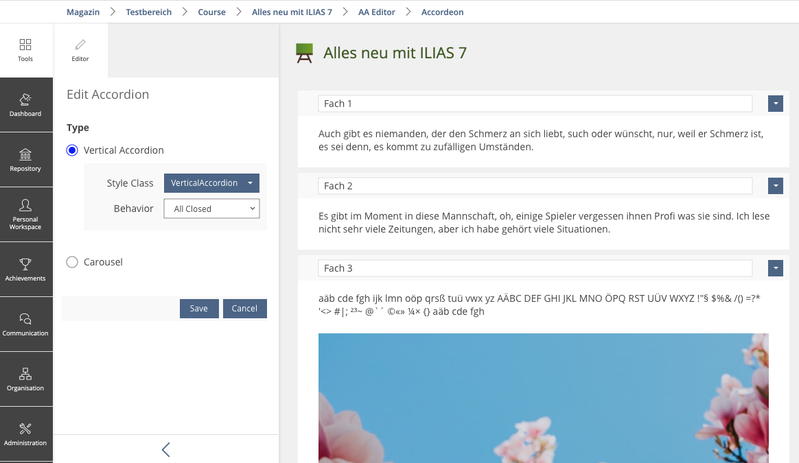Click the Fach 2 title field
This screenshot has width=799, height=463.
tap(535, 186)
